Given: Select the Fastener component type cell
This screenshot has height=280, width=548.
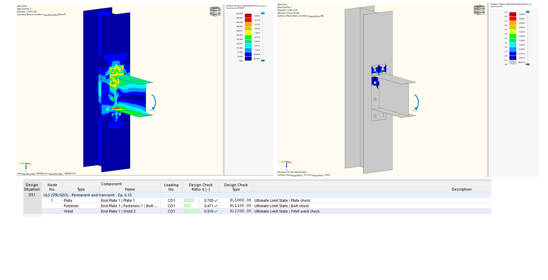Looking at the screenshot, I should click(81, 206).
